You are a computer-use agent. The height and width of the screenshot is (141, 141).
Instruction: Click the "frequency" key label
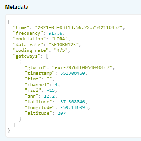pyautogui.click(x=28, y=33)
